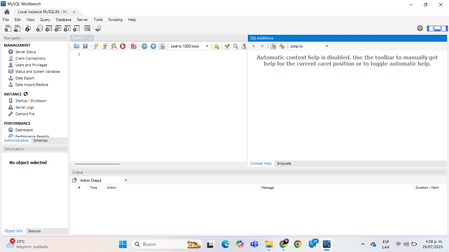Screen dimensions: 449x252
Task: Open the Action Output dropdown
Action: coord(103,180)
